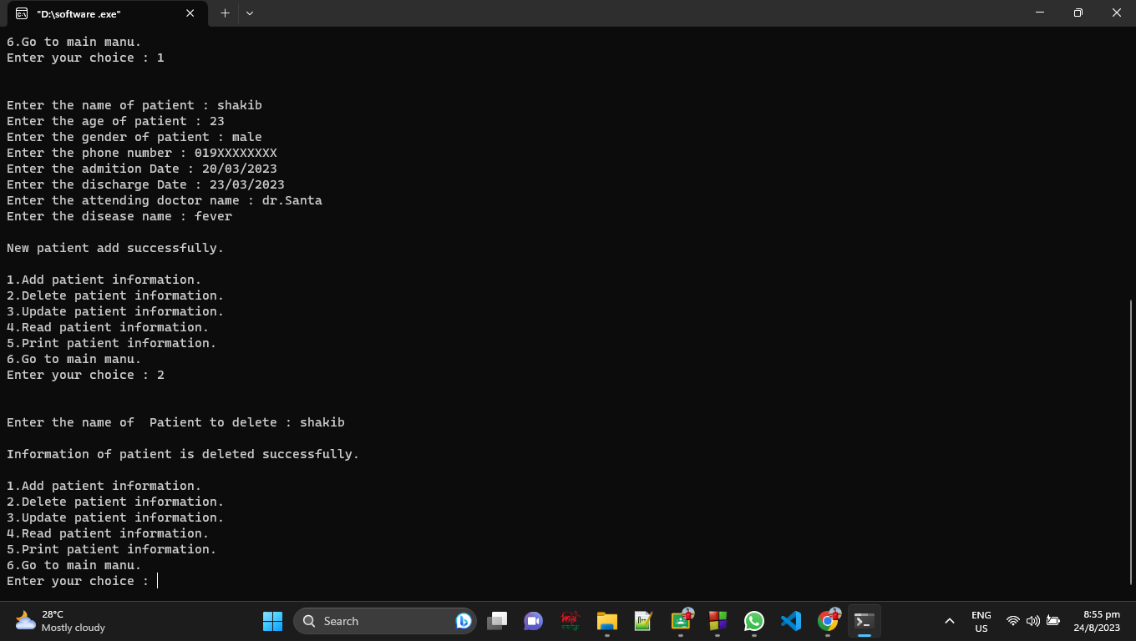Open Google Chrome browser
This screenshot has width=1136, height=641.
coord(827,620)
